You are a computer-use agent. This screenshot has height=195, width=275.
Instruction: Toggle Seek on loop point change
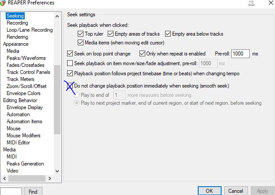[70, 54]
